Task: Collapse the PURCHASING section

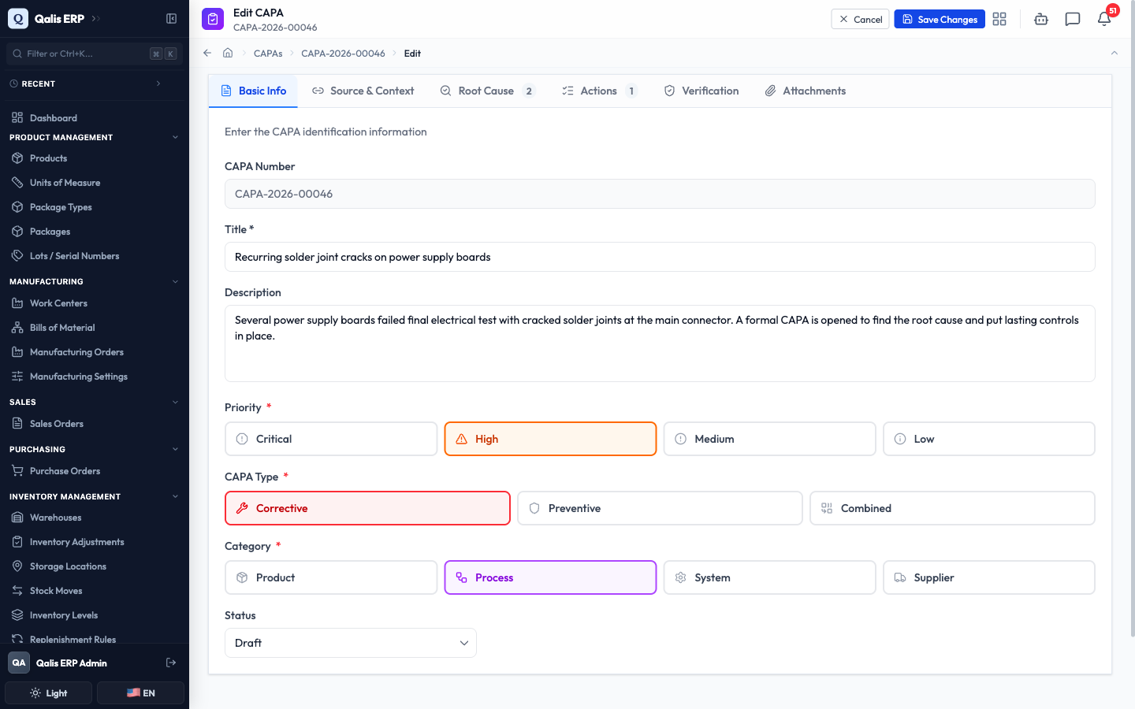Action: coord(175,449)
